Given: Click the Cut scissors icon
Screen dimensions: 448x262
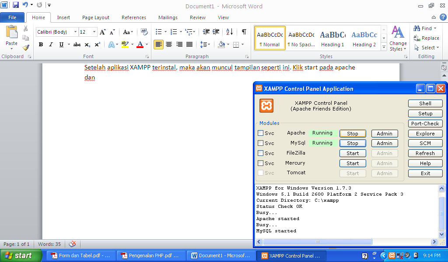Looking at the screenshot, I should [26, 28].
